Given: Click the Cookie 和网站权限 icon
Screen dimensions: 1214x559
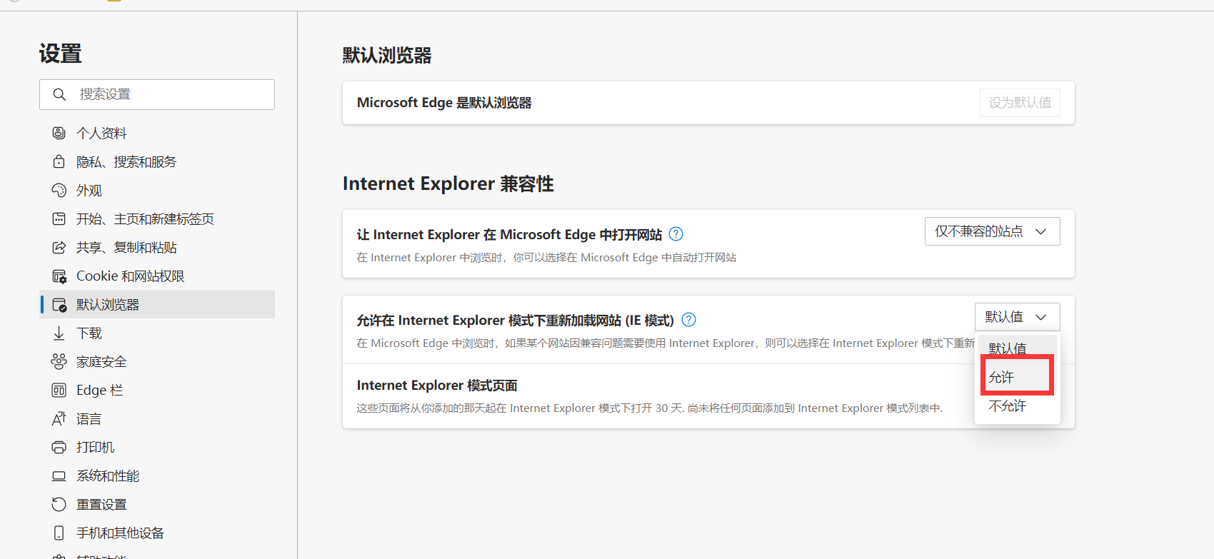Looking at the screenshot, I should pyautogui.click(x=59, y=276).
